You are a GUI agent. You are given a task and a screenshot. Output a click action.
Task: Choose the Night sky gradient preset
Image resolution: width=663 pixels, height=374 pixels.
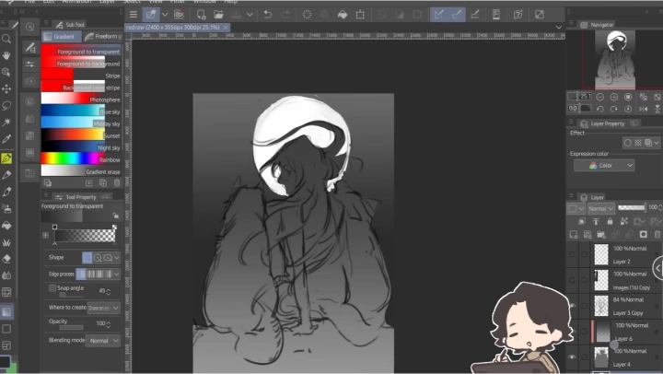pyautogui.click(x=81, y=148)
